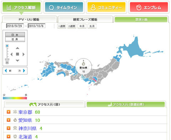
Task: Open the アクセス元（都道府県）tab
Action: pyautogui.click(x=126, y=104)
